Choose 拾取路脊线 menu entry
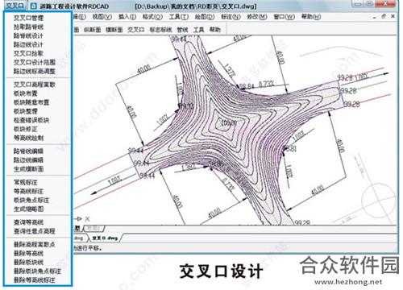This screenshot has width=403, height=290. point(28,27)
